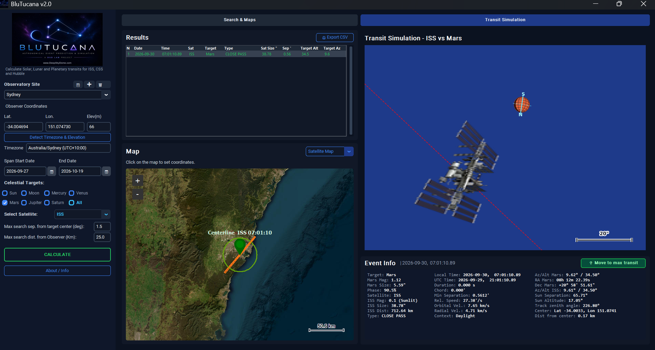The image size is (655, 350).
Task: Zoom in the map with the plus button
Action: [137, 181]
